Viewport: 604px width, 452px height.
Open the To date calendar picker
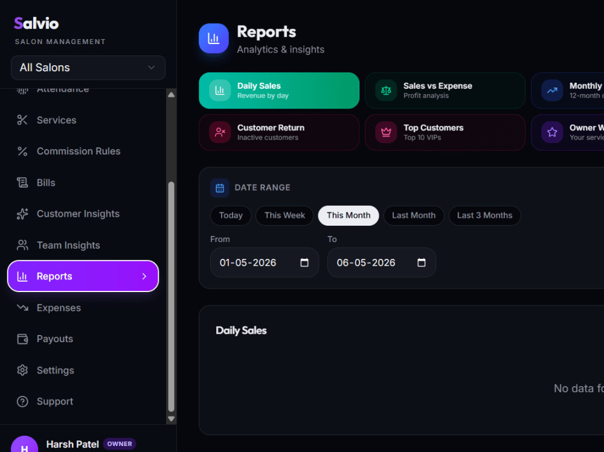[x=422, y=263]
